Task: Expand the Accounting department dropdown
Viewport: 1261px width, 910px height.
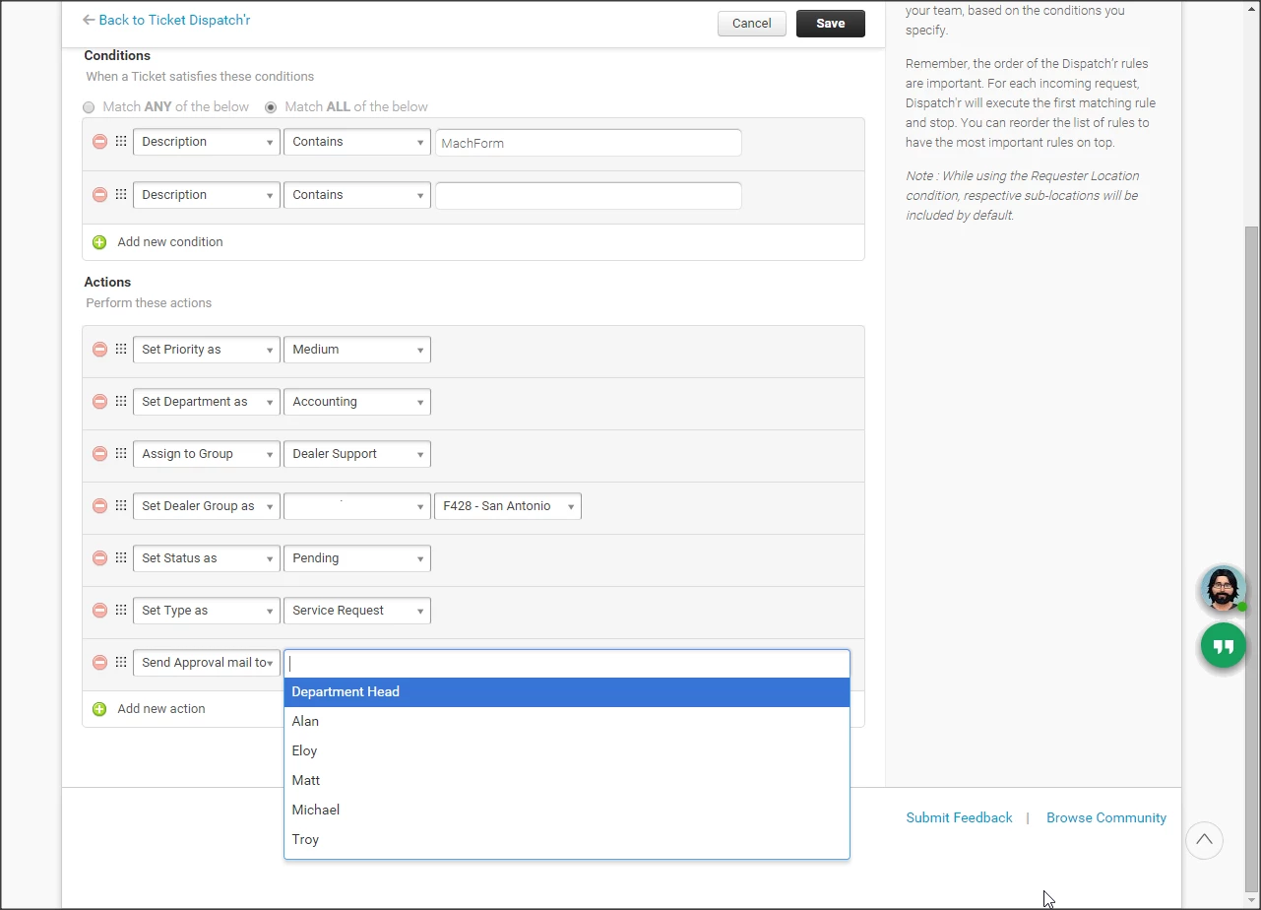Action: pyautogui.click(x=357, y=402)
